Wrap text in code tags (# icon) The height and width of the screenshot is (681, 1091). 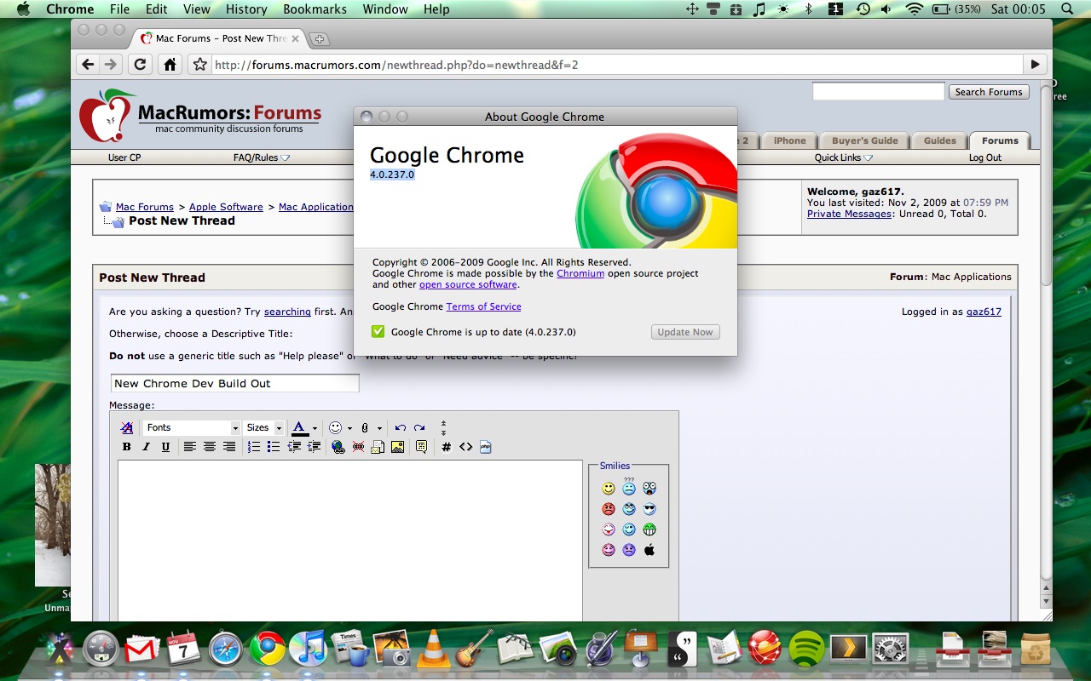click(446, 447)
